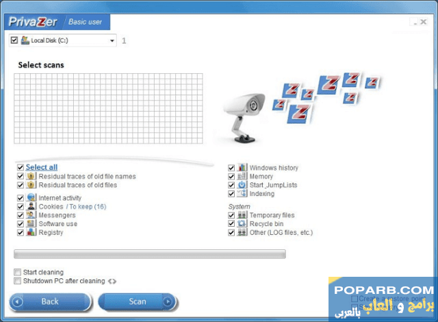The image size is (438, 322).
Task: Tick Shutdown PC after cleaning
Action: (x=17, y=281)
